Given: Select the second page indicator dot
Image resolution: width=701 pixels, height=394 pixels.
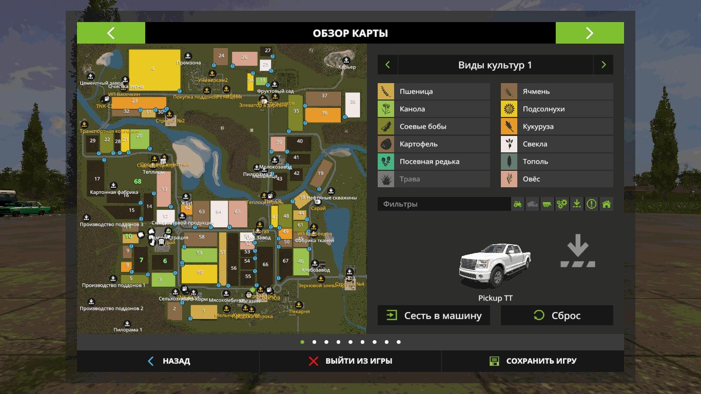Looking at the screenshot, I should tap(314, 342).
